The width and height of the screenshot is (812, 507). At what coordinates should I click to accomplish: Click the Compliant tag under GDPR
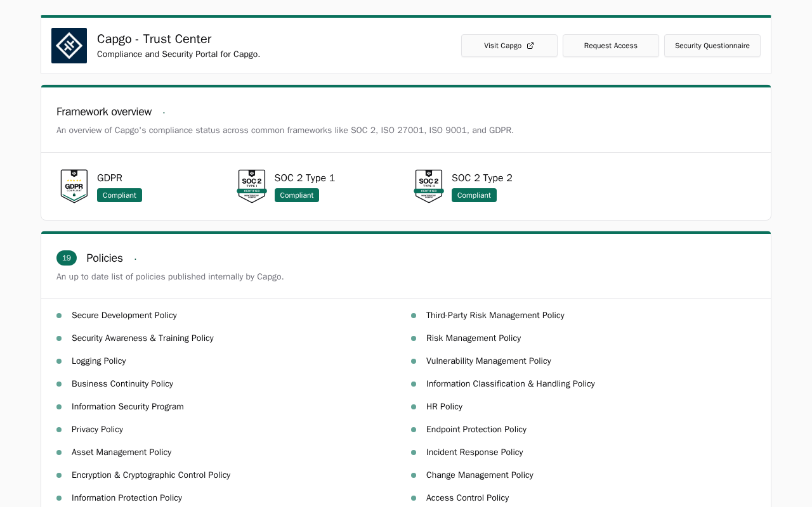pyautogui.click(x=119, y=195)
